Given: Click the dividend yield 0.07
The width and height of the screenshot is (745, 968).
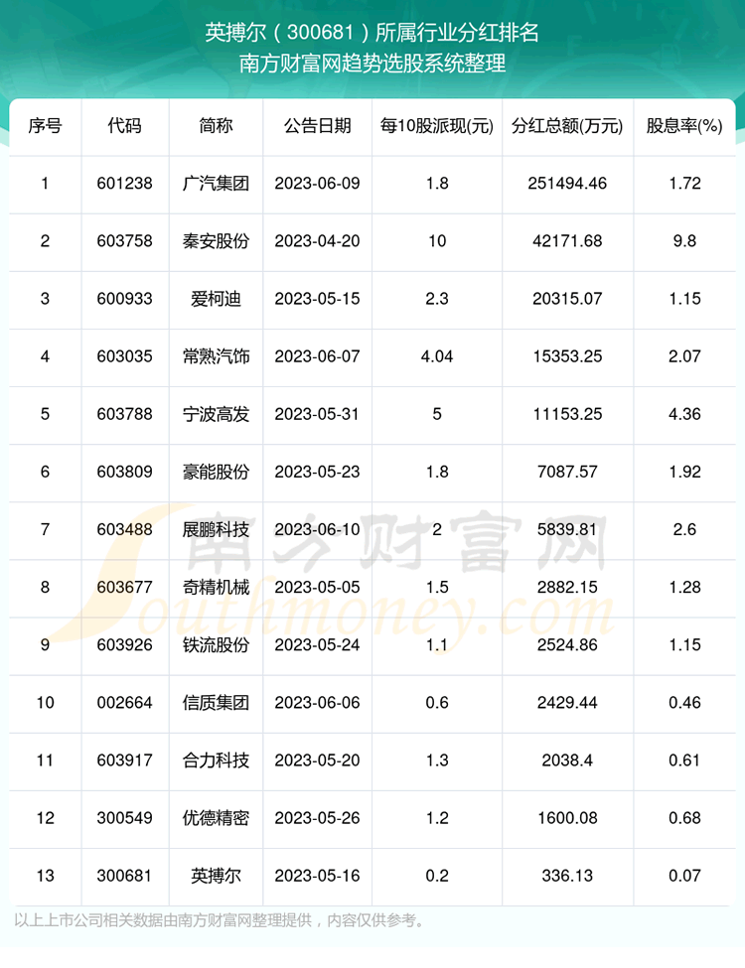Looking at the screenshot, I should point(684,876).
